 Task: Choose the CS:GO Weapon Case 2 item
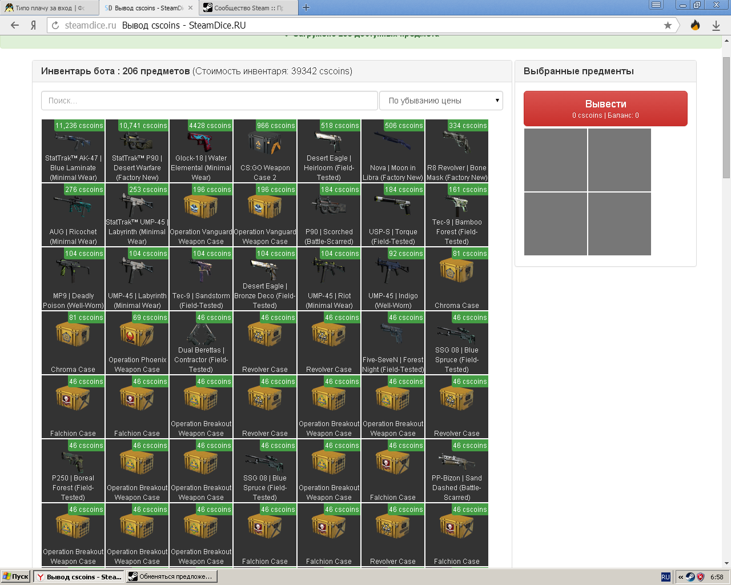point(265,151)
